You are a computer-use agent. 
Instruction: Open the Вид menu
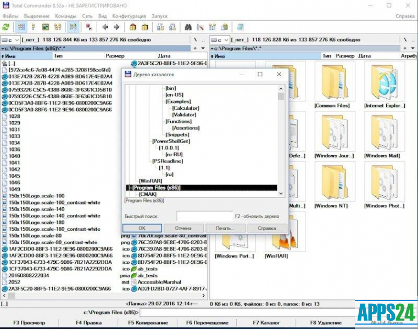(x=102, y=16)
